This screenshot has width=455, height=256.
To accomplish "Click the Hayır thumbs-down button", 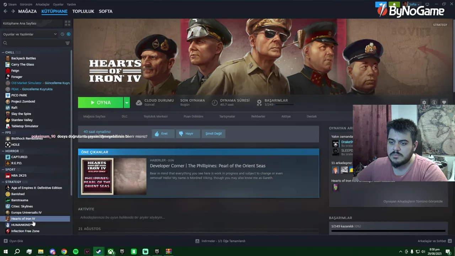I will 188,134.
